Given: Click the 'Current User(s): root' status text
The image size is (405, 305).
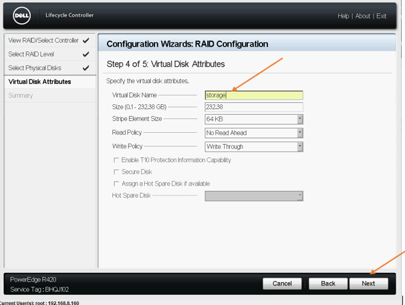Looking at the screenshot, I should pyautogui.click(x=39, y=303).
